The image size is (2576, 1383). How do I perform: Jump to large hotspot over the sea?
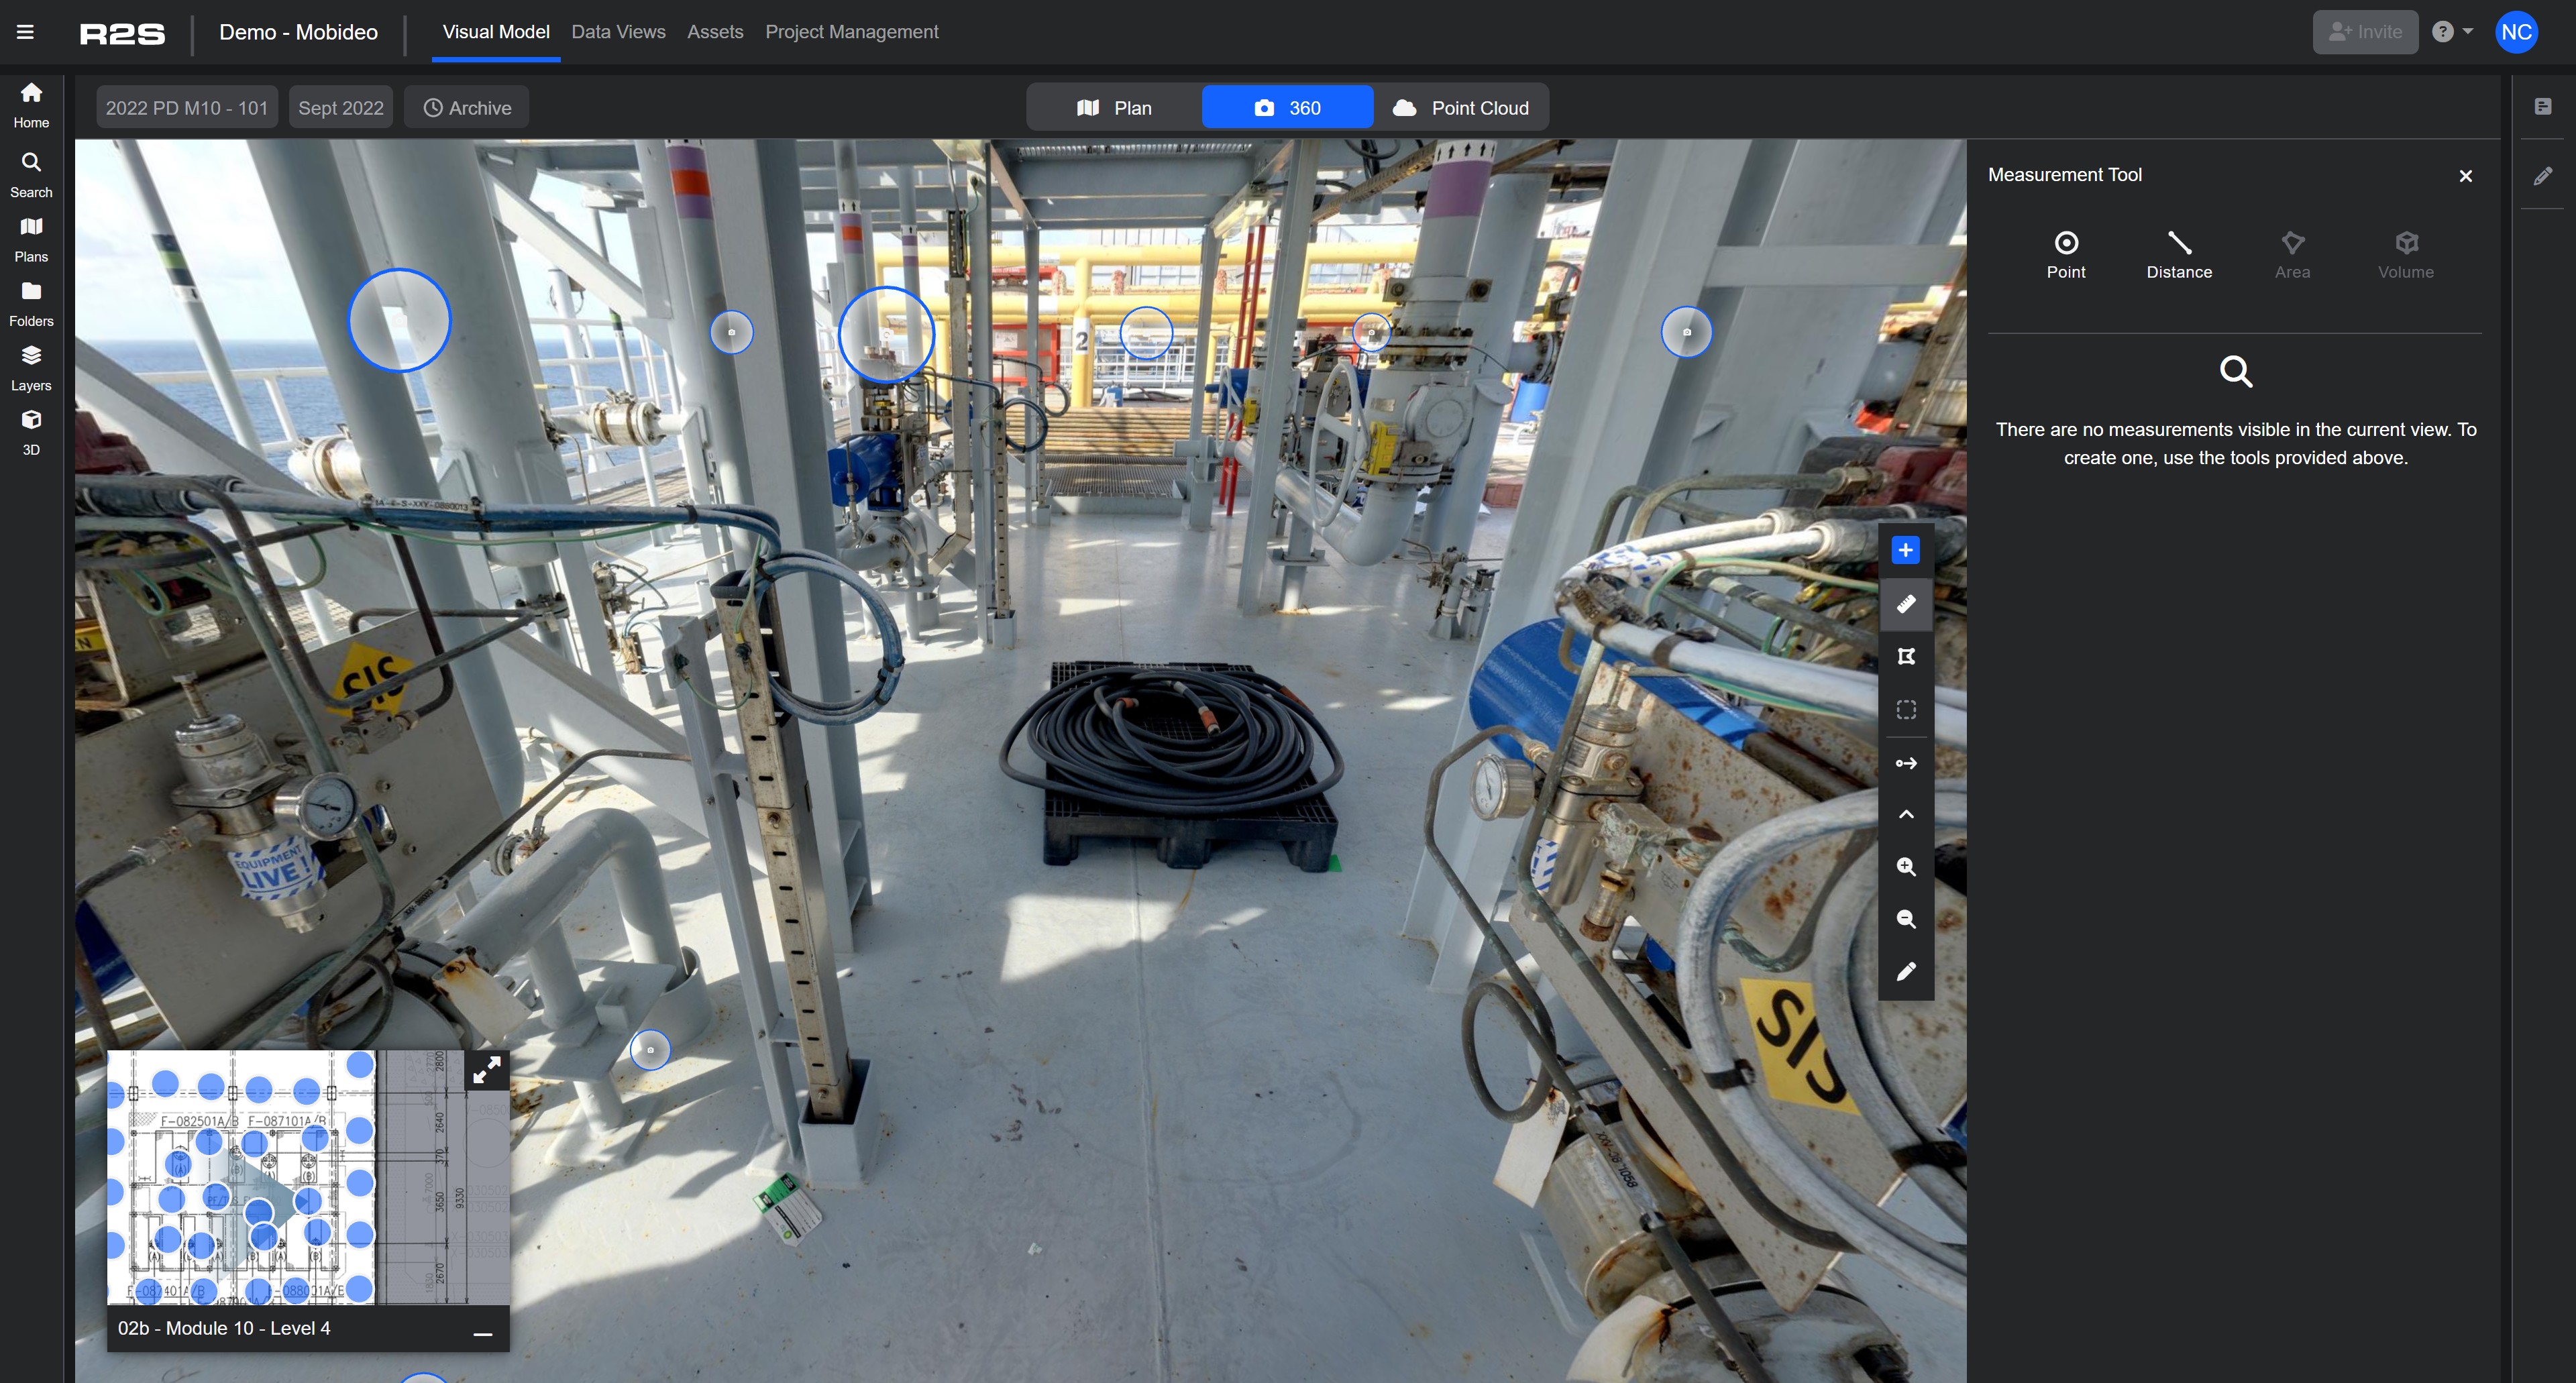click(400, 320)
